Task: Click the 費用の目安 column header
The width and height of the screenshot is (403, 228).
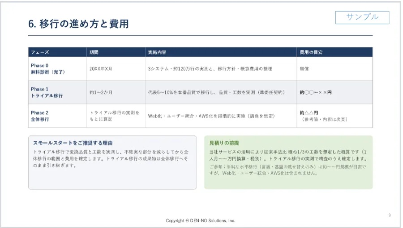Action: [x=334, y=52]
